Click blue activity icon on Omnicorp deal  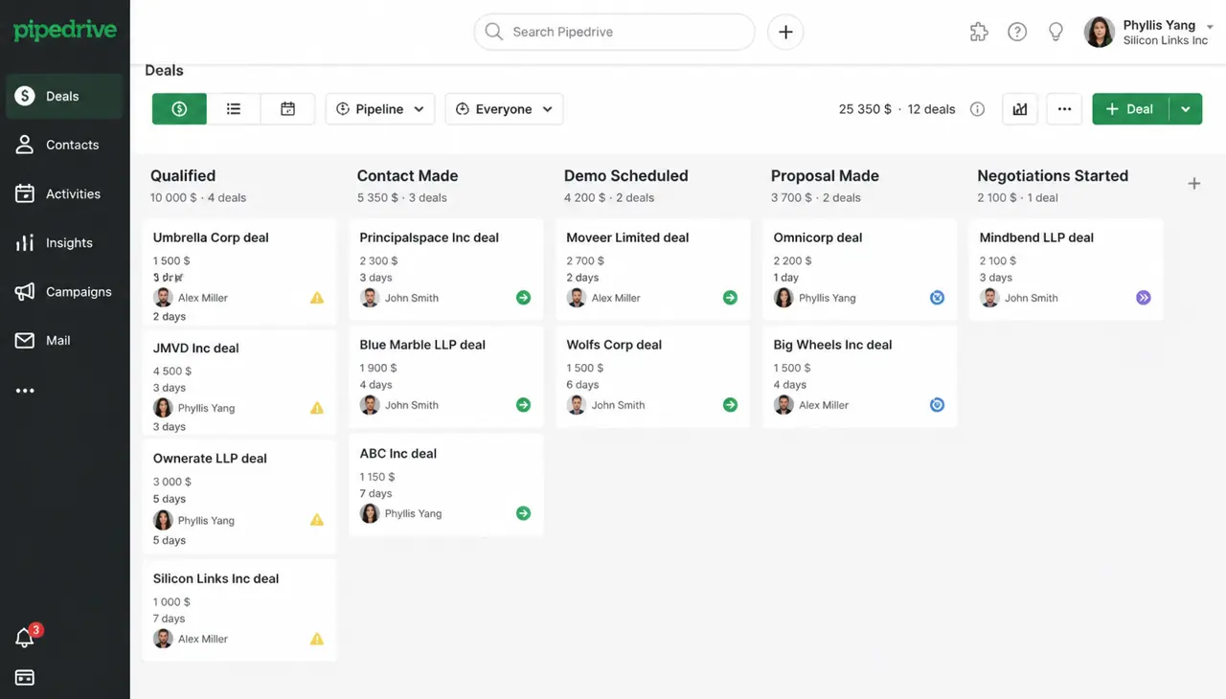coord(937,298)
